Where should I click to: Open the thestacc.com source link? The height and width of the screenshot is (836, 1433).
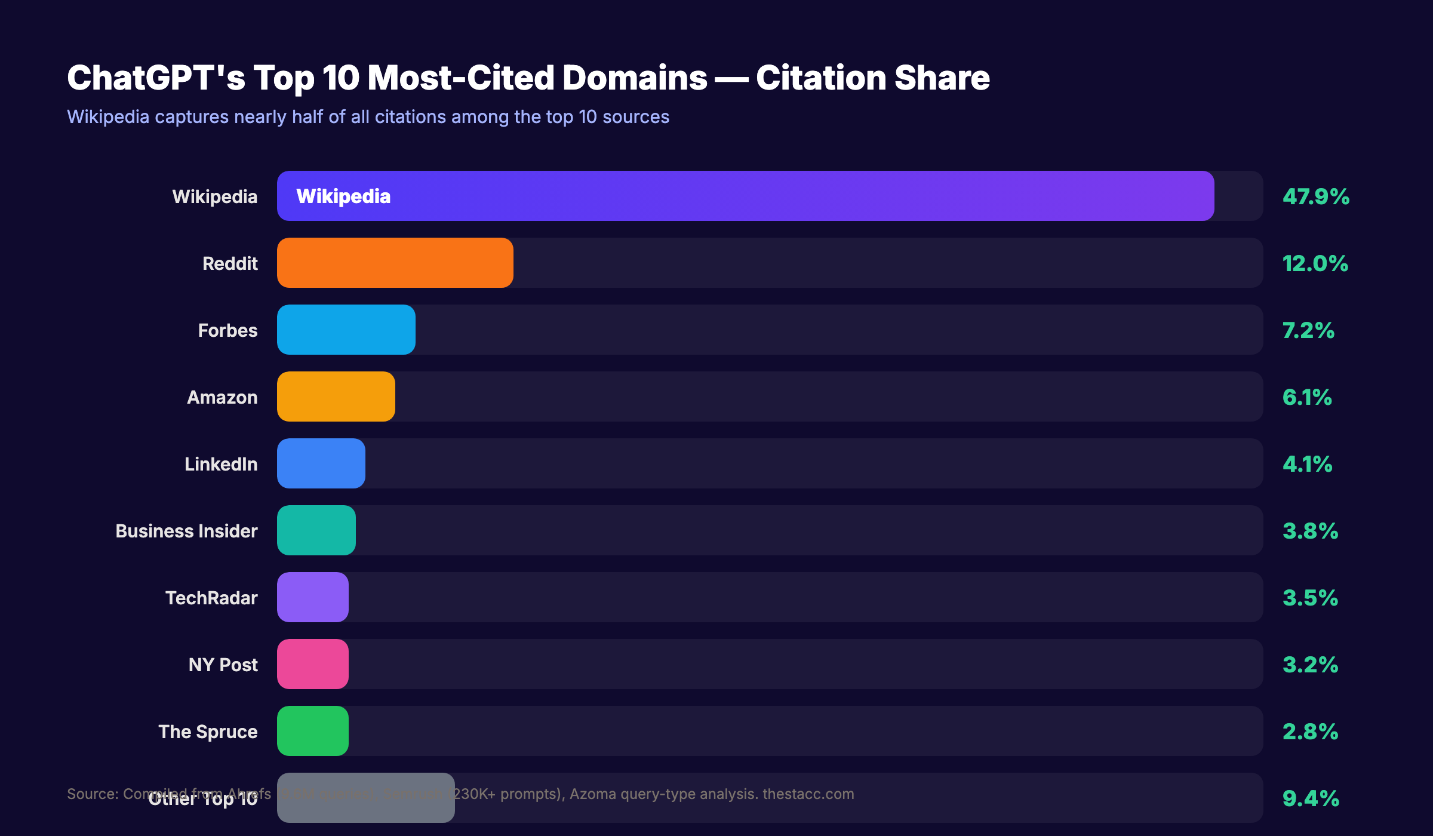(x=808, y=794)
